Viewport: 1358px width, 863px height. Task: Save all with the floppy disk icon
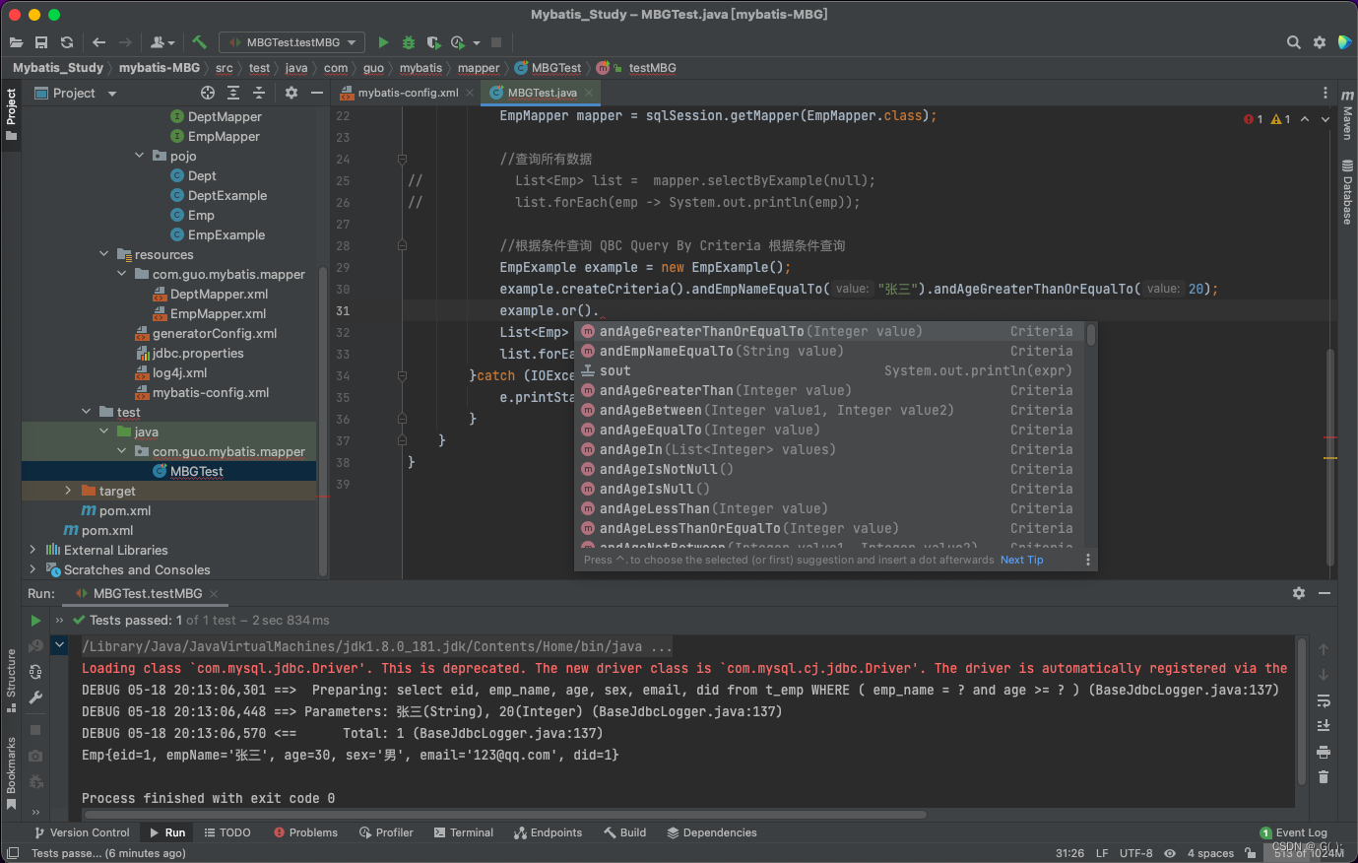[41, 42]
